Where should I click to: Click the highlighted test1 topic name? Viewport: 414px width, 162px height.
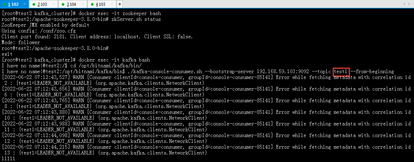(341, 71)
